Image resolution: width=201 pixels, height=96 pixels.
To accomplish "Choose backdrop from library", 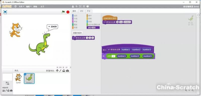I will pyautogui.click(x=4, y=90).
